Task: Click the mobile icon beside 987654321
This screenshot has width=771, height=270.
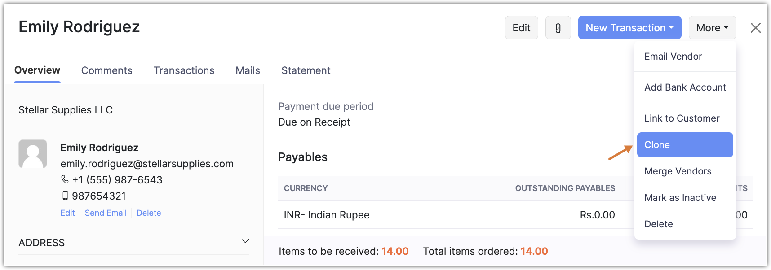Action: pyautogui.click(x=65, y=196)
